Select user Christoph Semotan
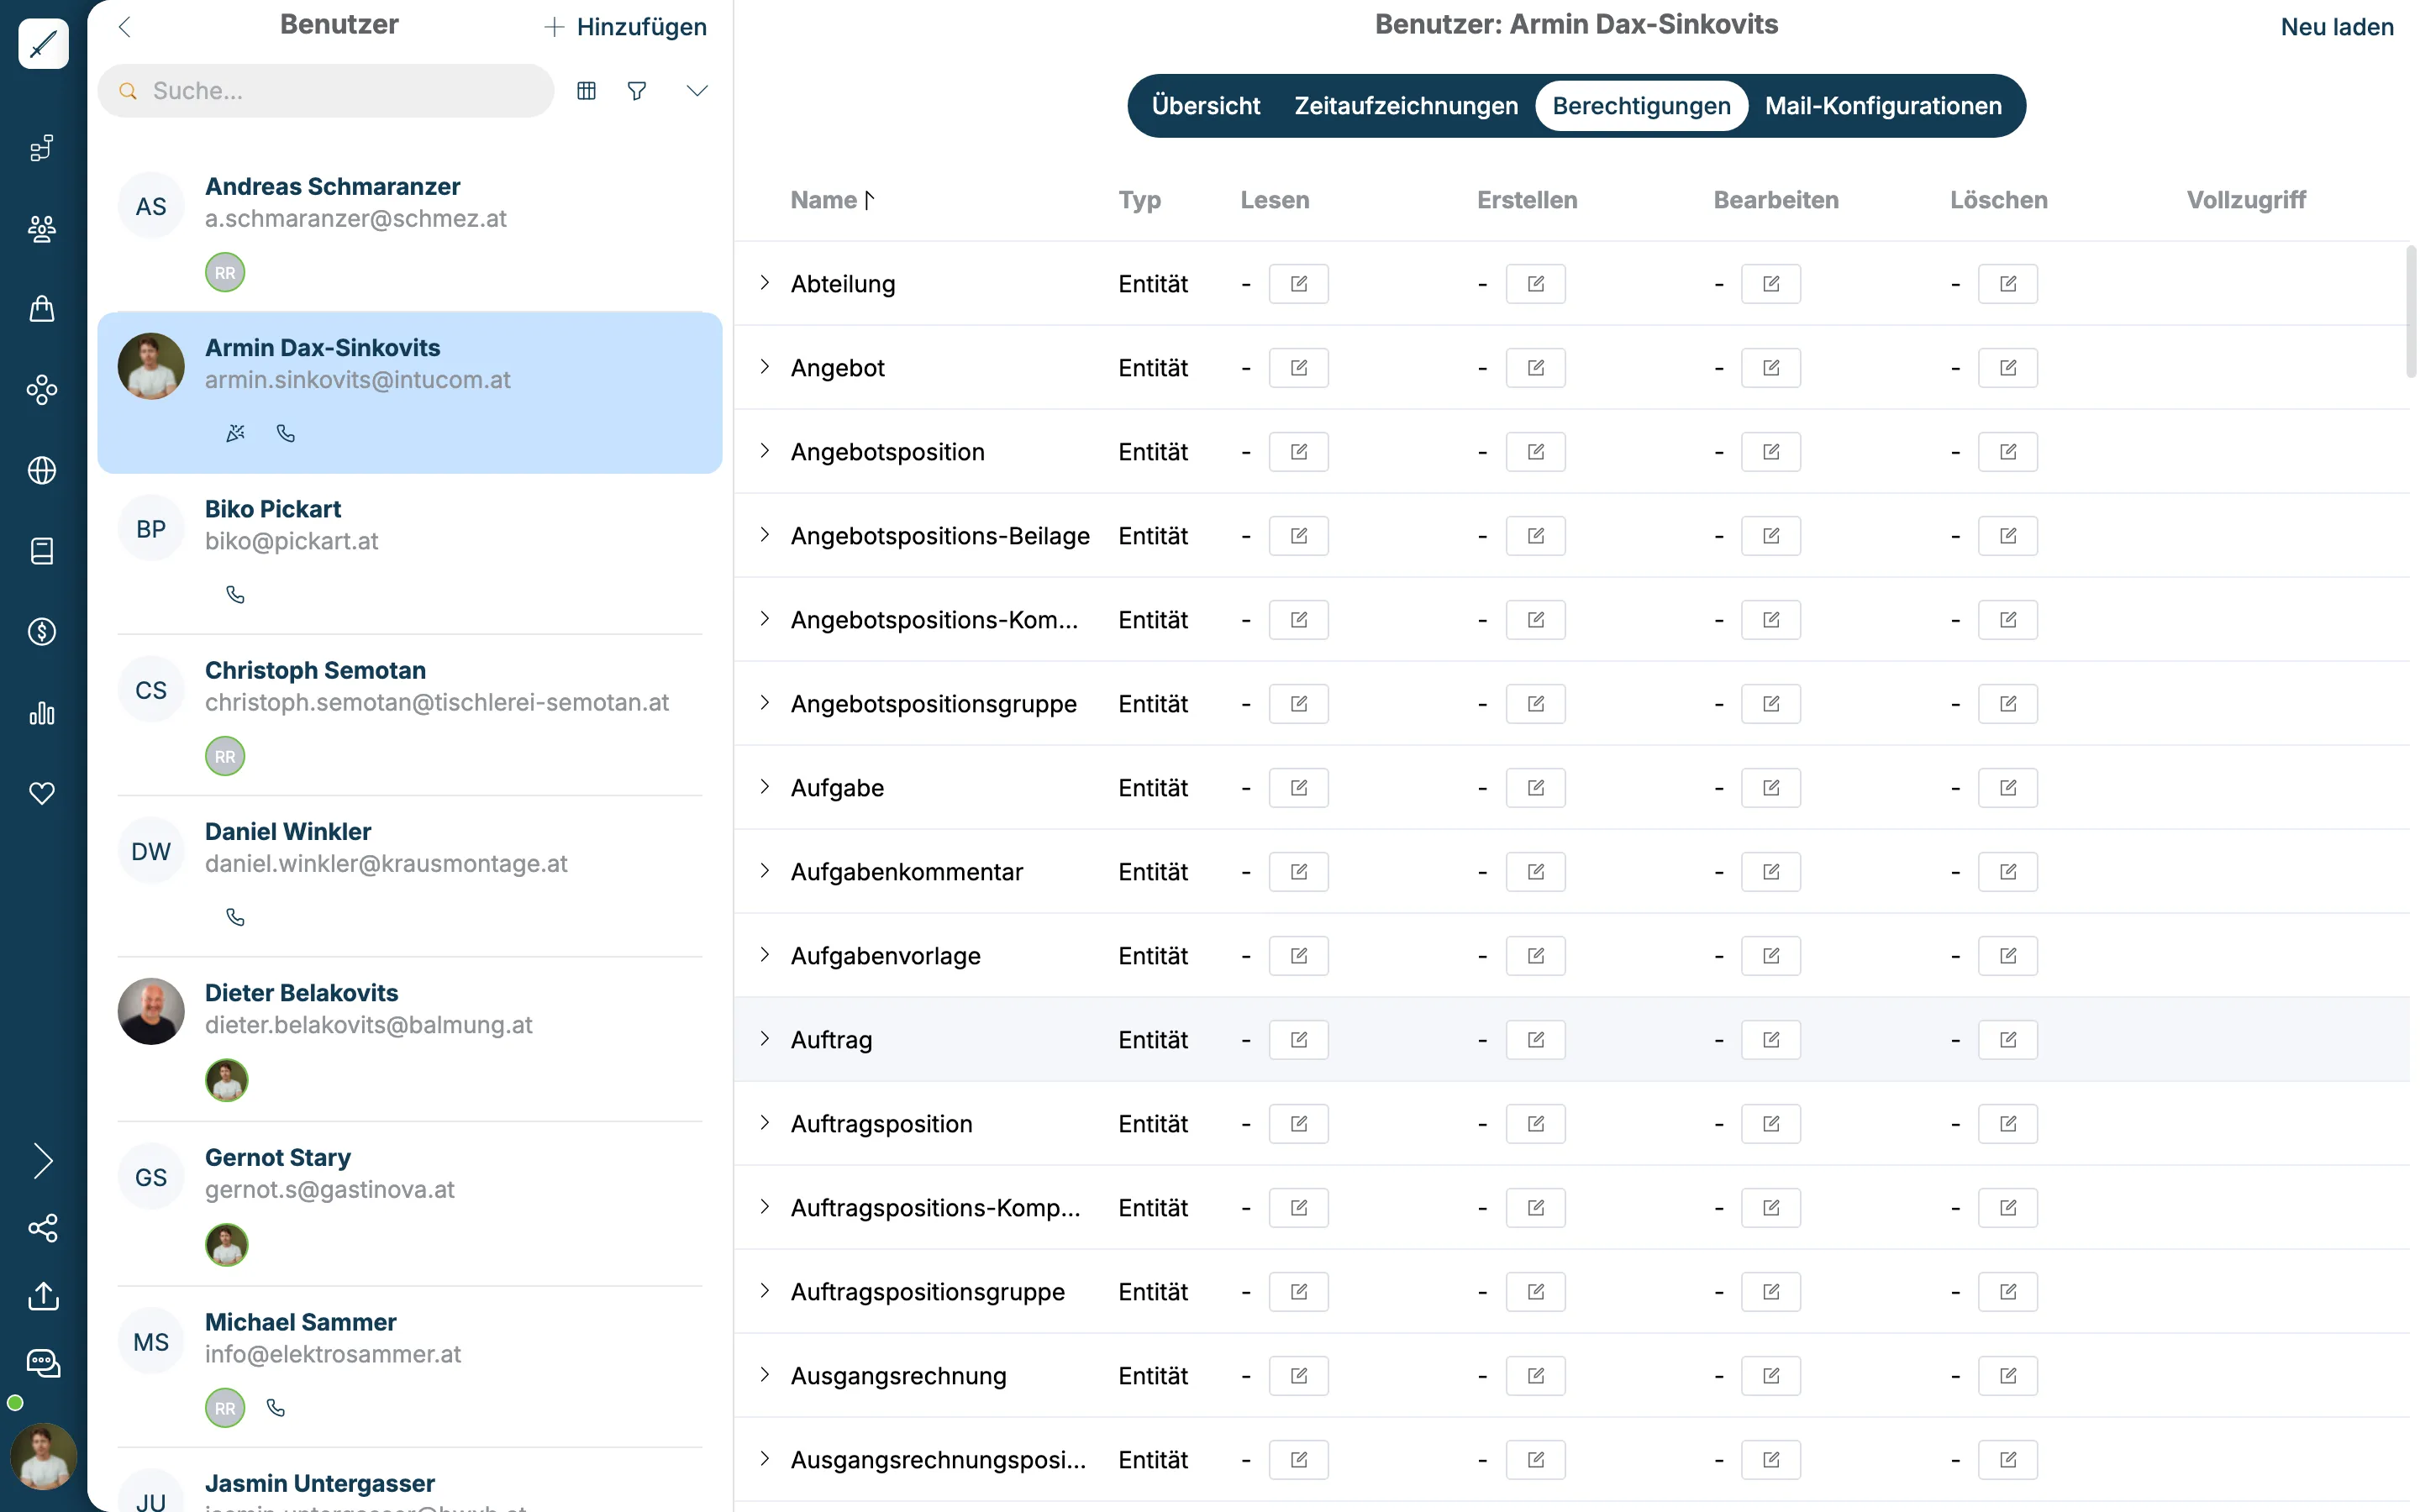Image resolution: width=2420 pixels, height=1512 pixels. 410,715
